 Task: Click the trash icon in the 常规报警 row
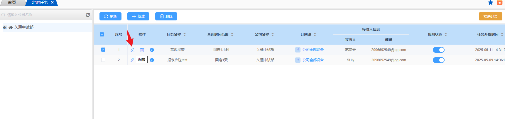click(x=142, y=50)
